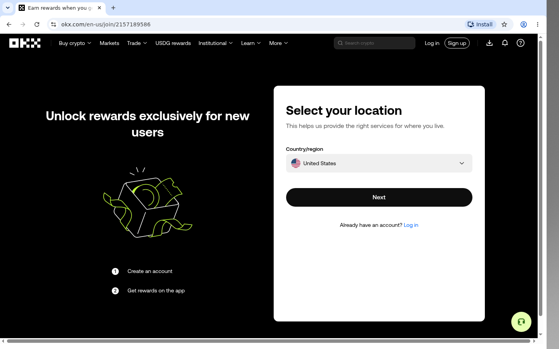This screenshot has width=559, height=349.
Task: Click the OKX logo
Action: pos(25,43)
